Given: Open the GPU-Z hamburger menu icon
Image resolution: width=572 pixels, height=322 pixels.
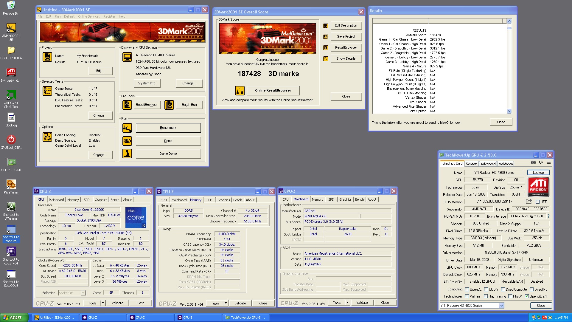Looking at the screenshot, I should (548, 162).
